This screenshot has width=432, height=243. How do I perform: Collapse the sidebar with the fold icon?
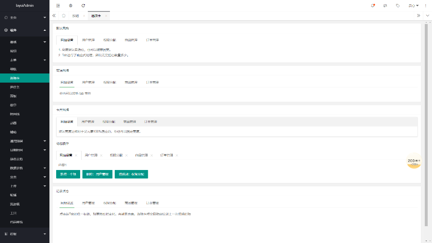(x=58, y=5)
